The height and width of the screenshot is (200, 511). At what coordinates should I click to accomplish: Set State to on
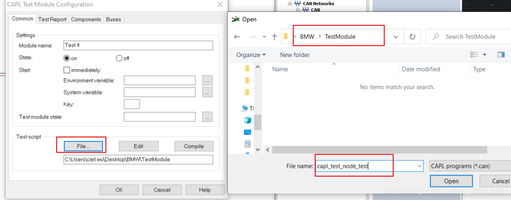67,58
